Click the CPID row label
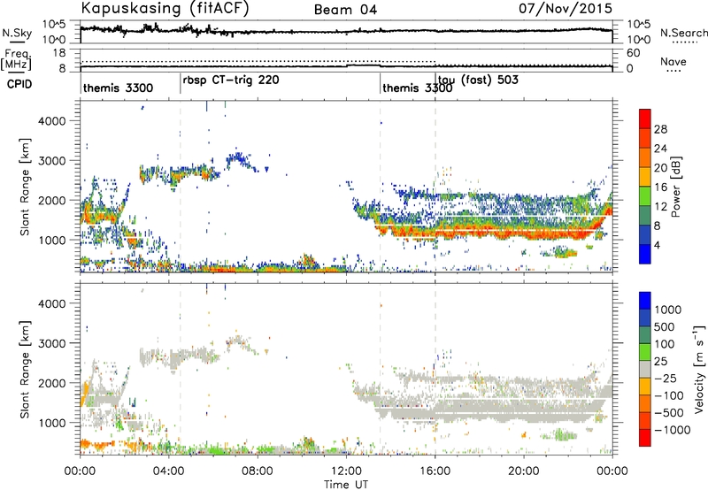708x490 pixels. click(19, 84)
